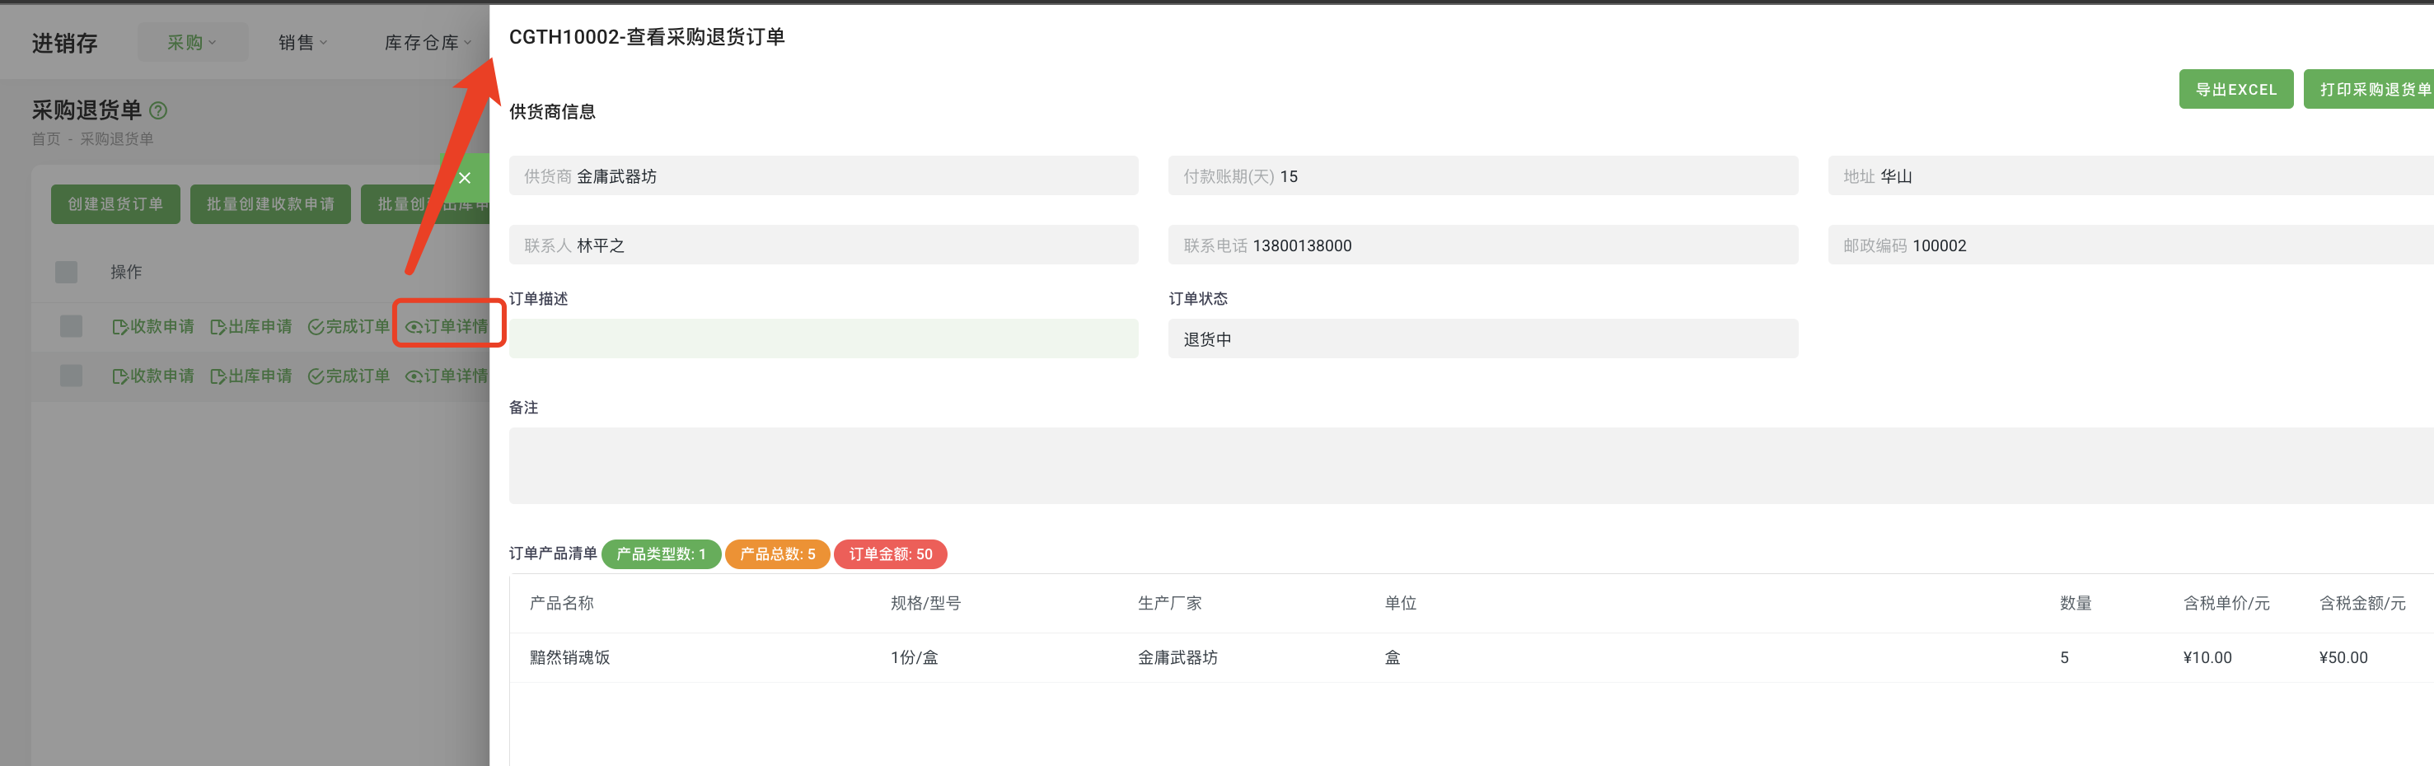Open 收款申请 on the second order row
The width and height of the screenshot is (2434, 766).
click(x=153, y=375)
